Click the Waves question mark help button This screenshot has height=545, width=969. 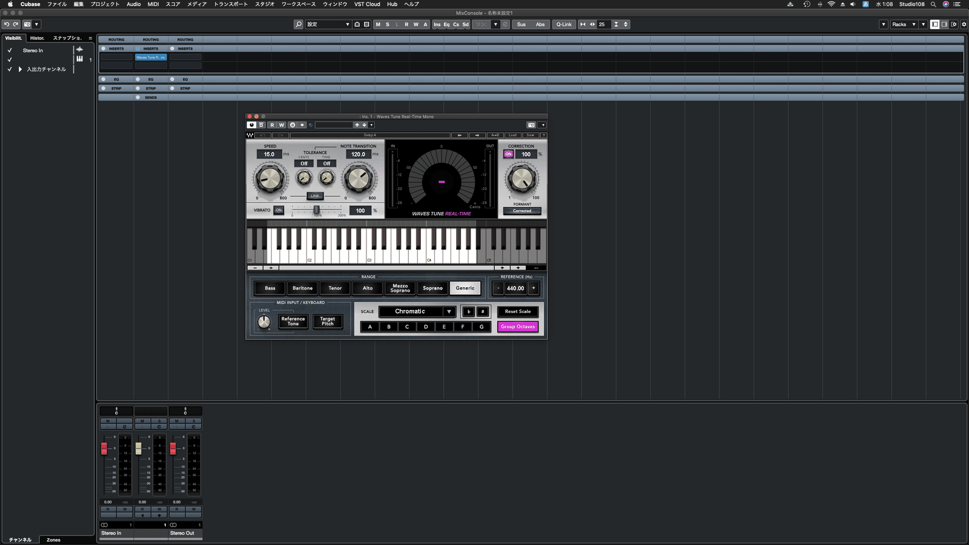tap(543, 135)
